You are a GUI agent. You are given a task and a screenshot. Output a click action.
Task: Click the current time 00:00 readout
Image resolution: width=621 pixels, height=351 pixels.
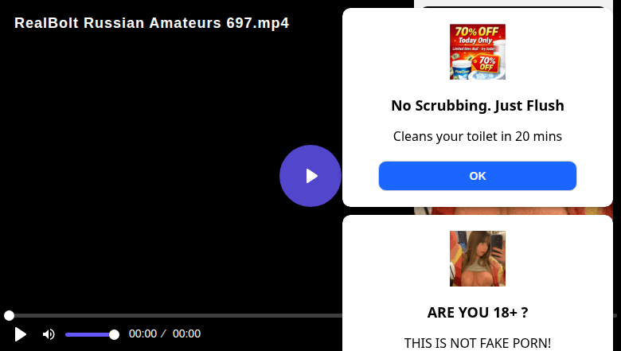click(143, 333)
